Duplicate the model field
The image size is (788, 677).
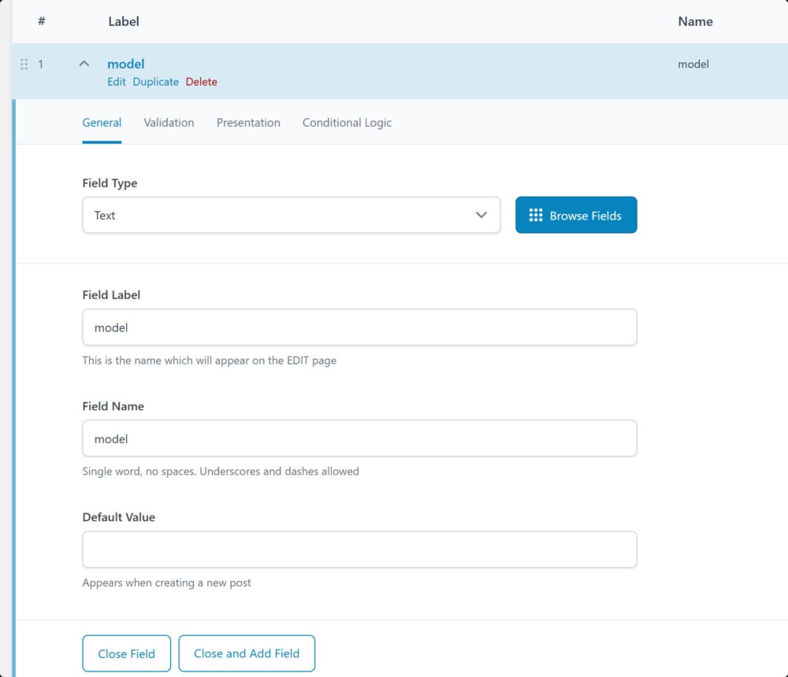(155, 82)
